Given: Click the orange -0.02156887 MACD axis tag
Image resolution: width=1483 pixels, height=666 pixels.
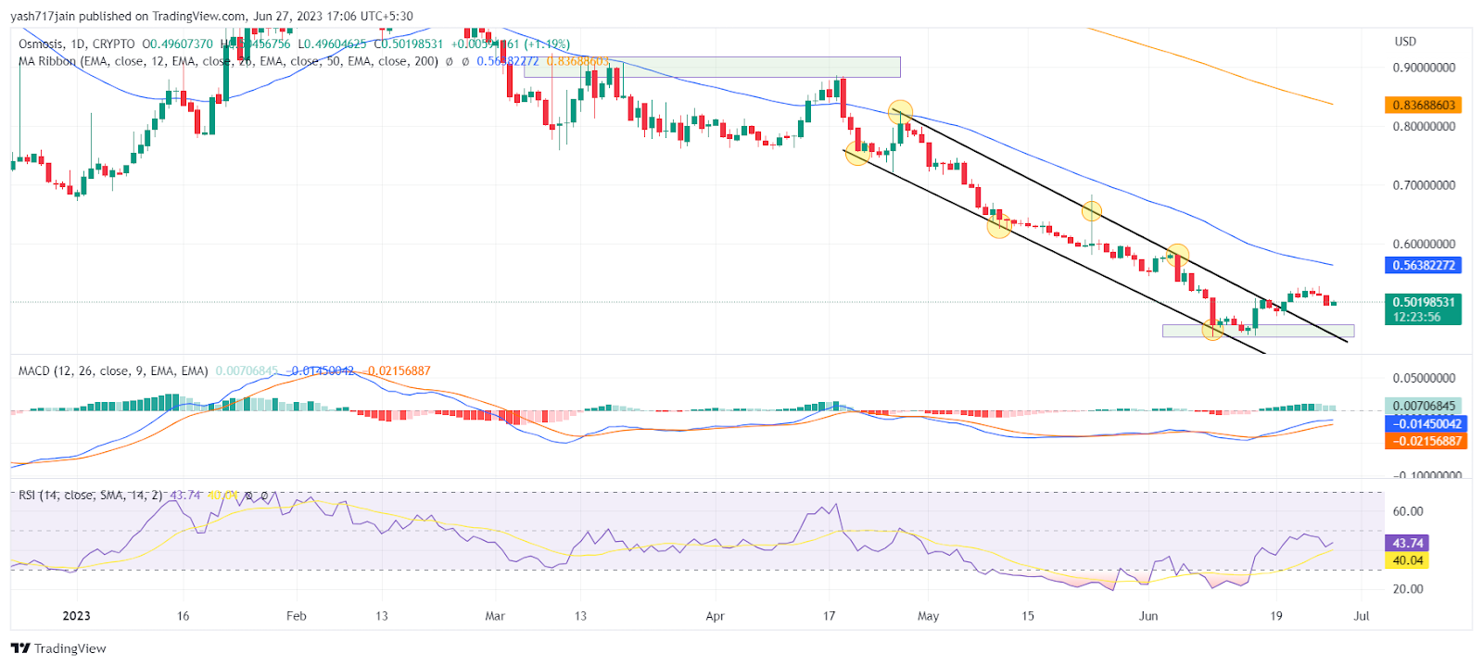Looking at the screenshot, I should click(1425, 441).
